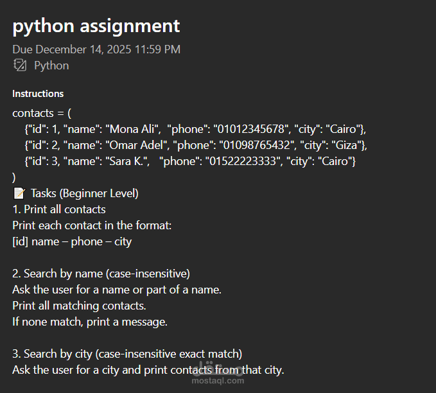Click the memo emoji before Tasks
Viewport: 436px width, 393px height.
point(19,193)
